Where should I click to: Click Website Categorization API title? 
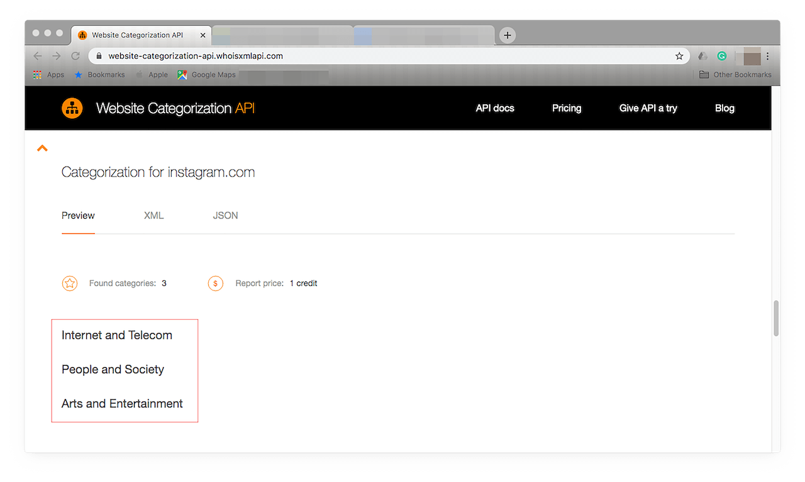pos(175,108)
